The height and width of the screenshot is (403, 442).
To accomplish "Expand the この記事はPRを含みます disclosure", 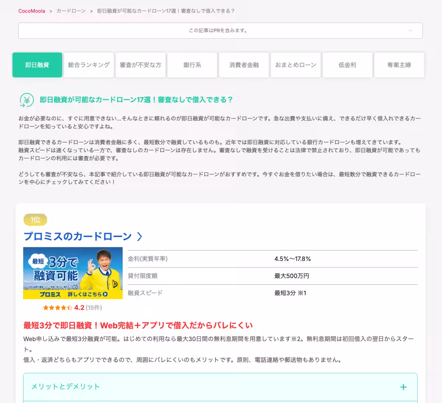I will [220, 31].
